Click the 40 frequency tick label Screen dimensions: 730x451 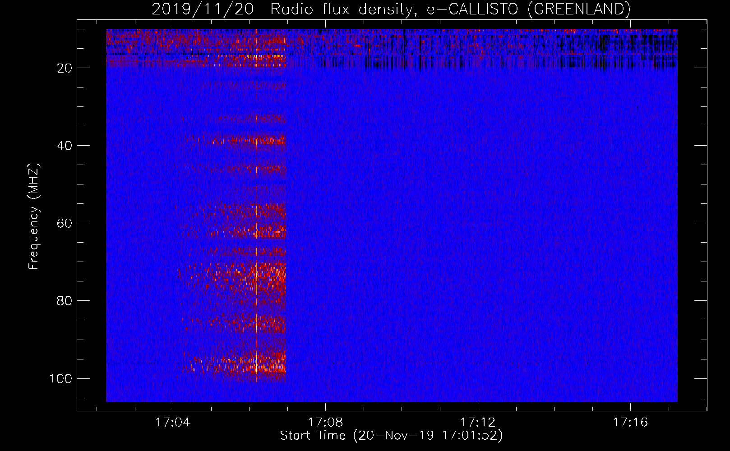(65, 146)
